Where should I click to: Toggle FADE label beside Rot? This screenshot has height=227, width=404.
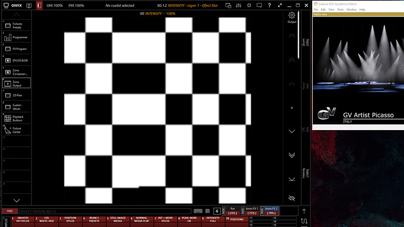(x=224, y=211)
